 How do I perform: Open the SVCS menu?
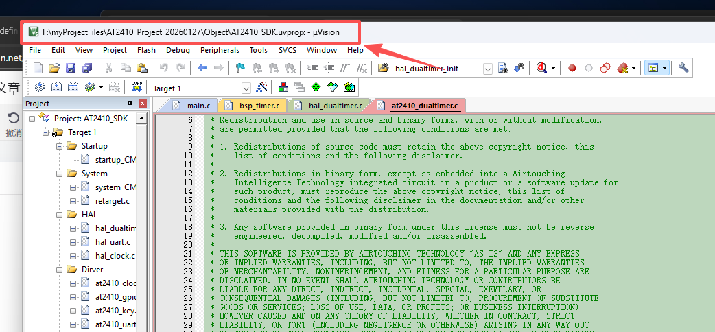[x=288, y=50]
